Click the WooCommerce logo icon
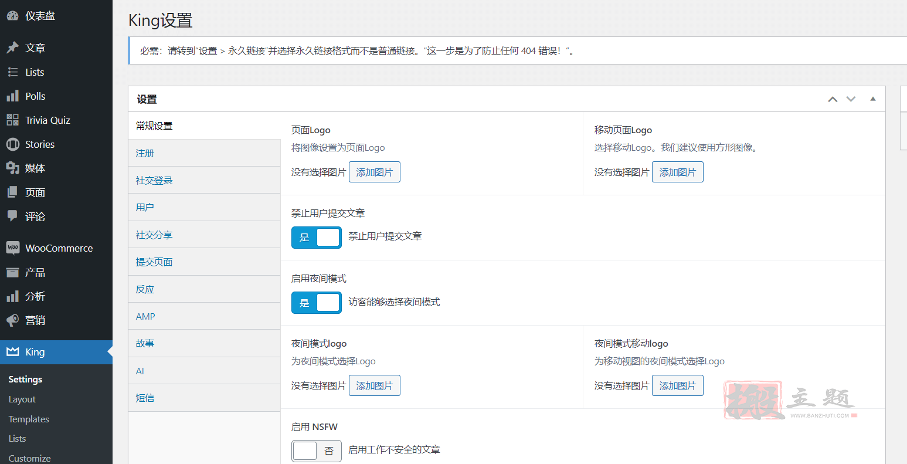Screen dimensions: 907x464 [x=12, y=248]
